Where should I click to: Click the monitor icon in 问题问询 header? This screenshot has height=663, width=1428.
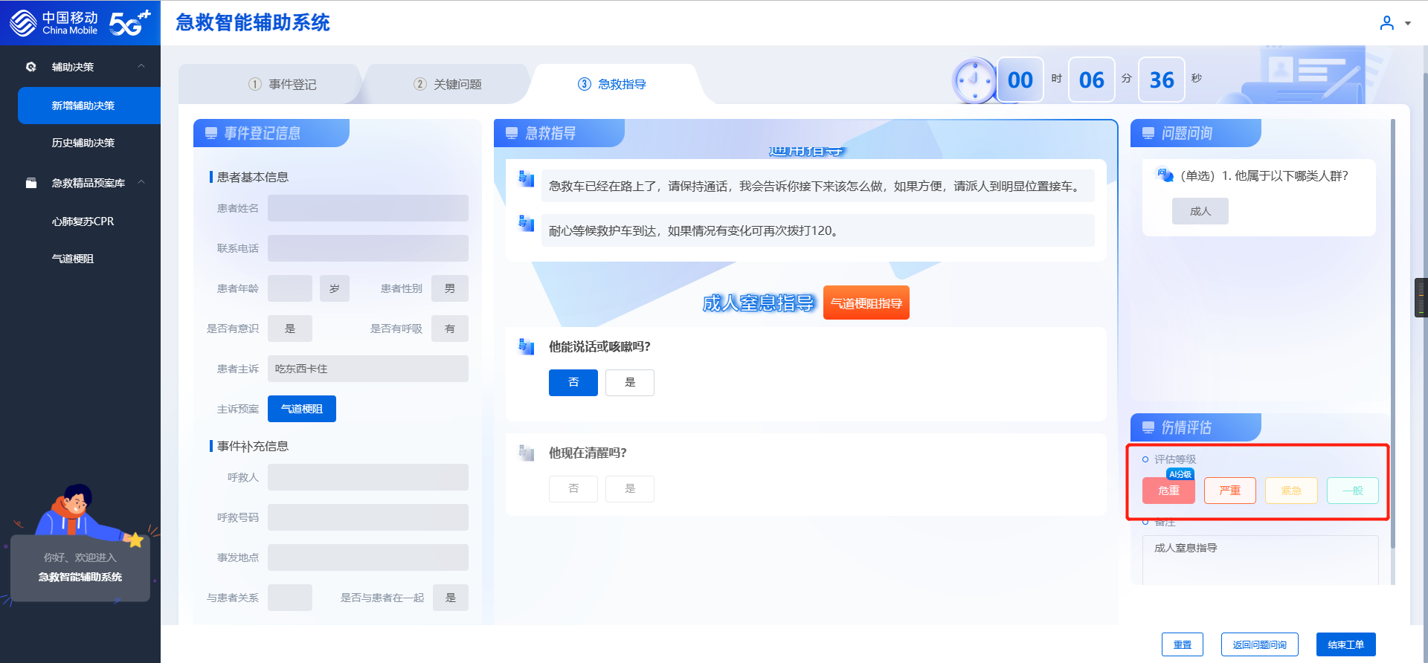1148,133
